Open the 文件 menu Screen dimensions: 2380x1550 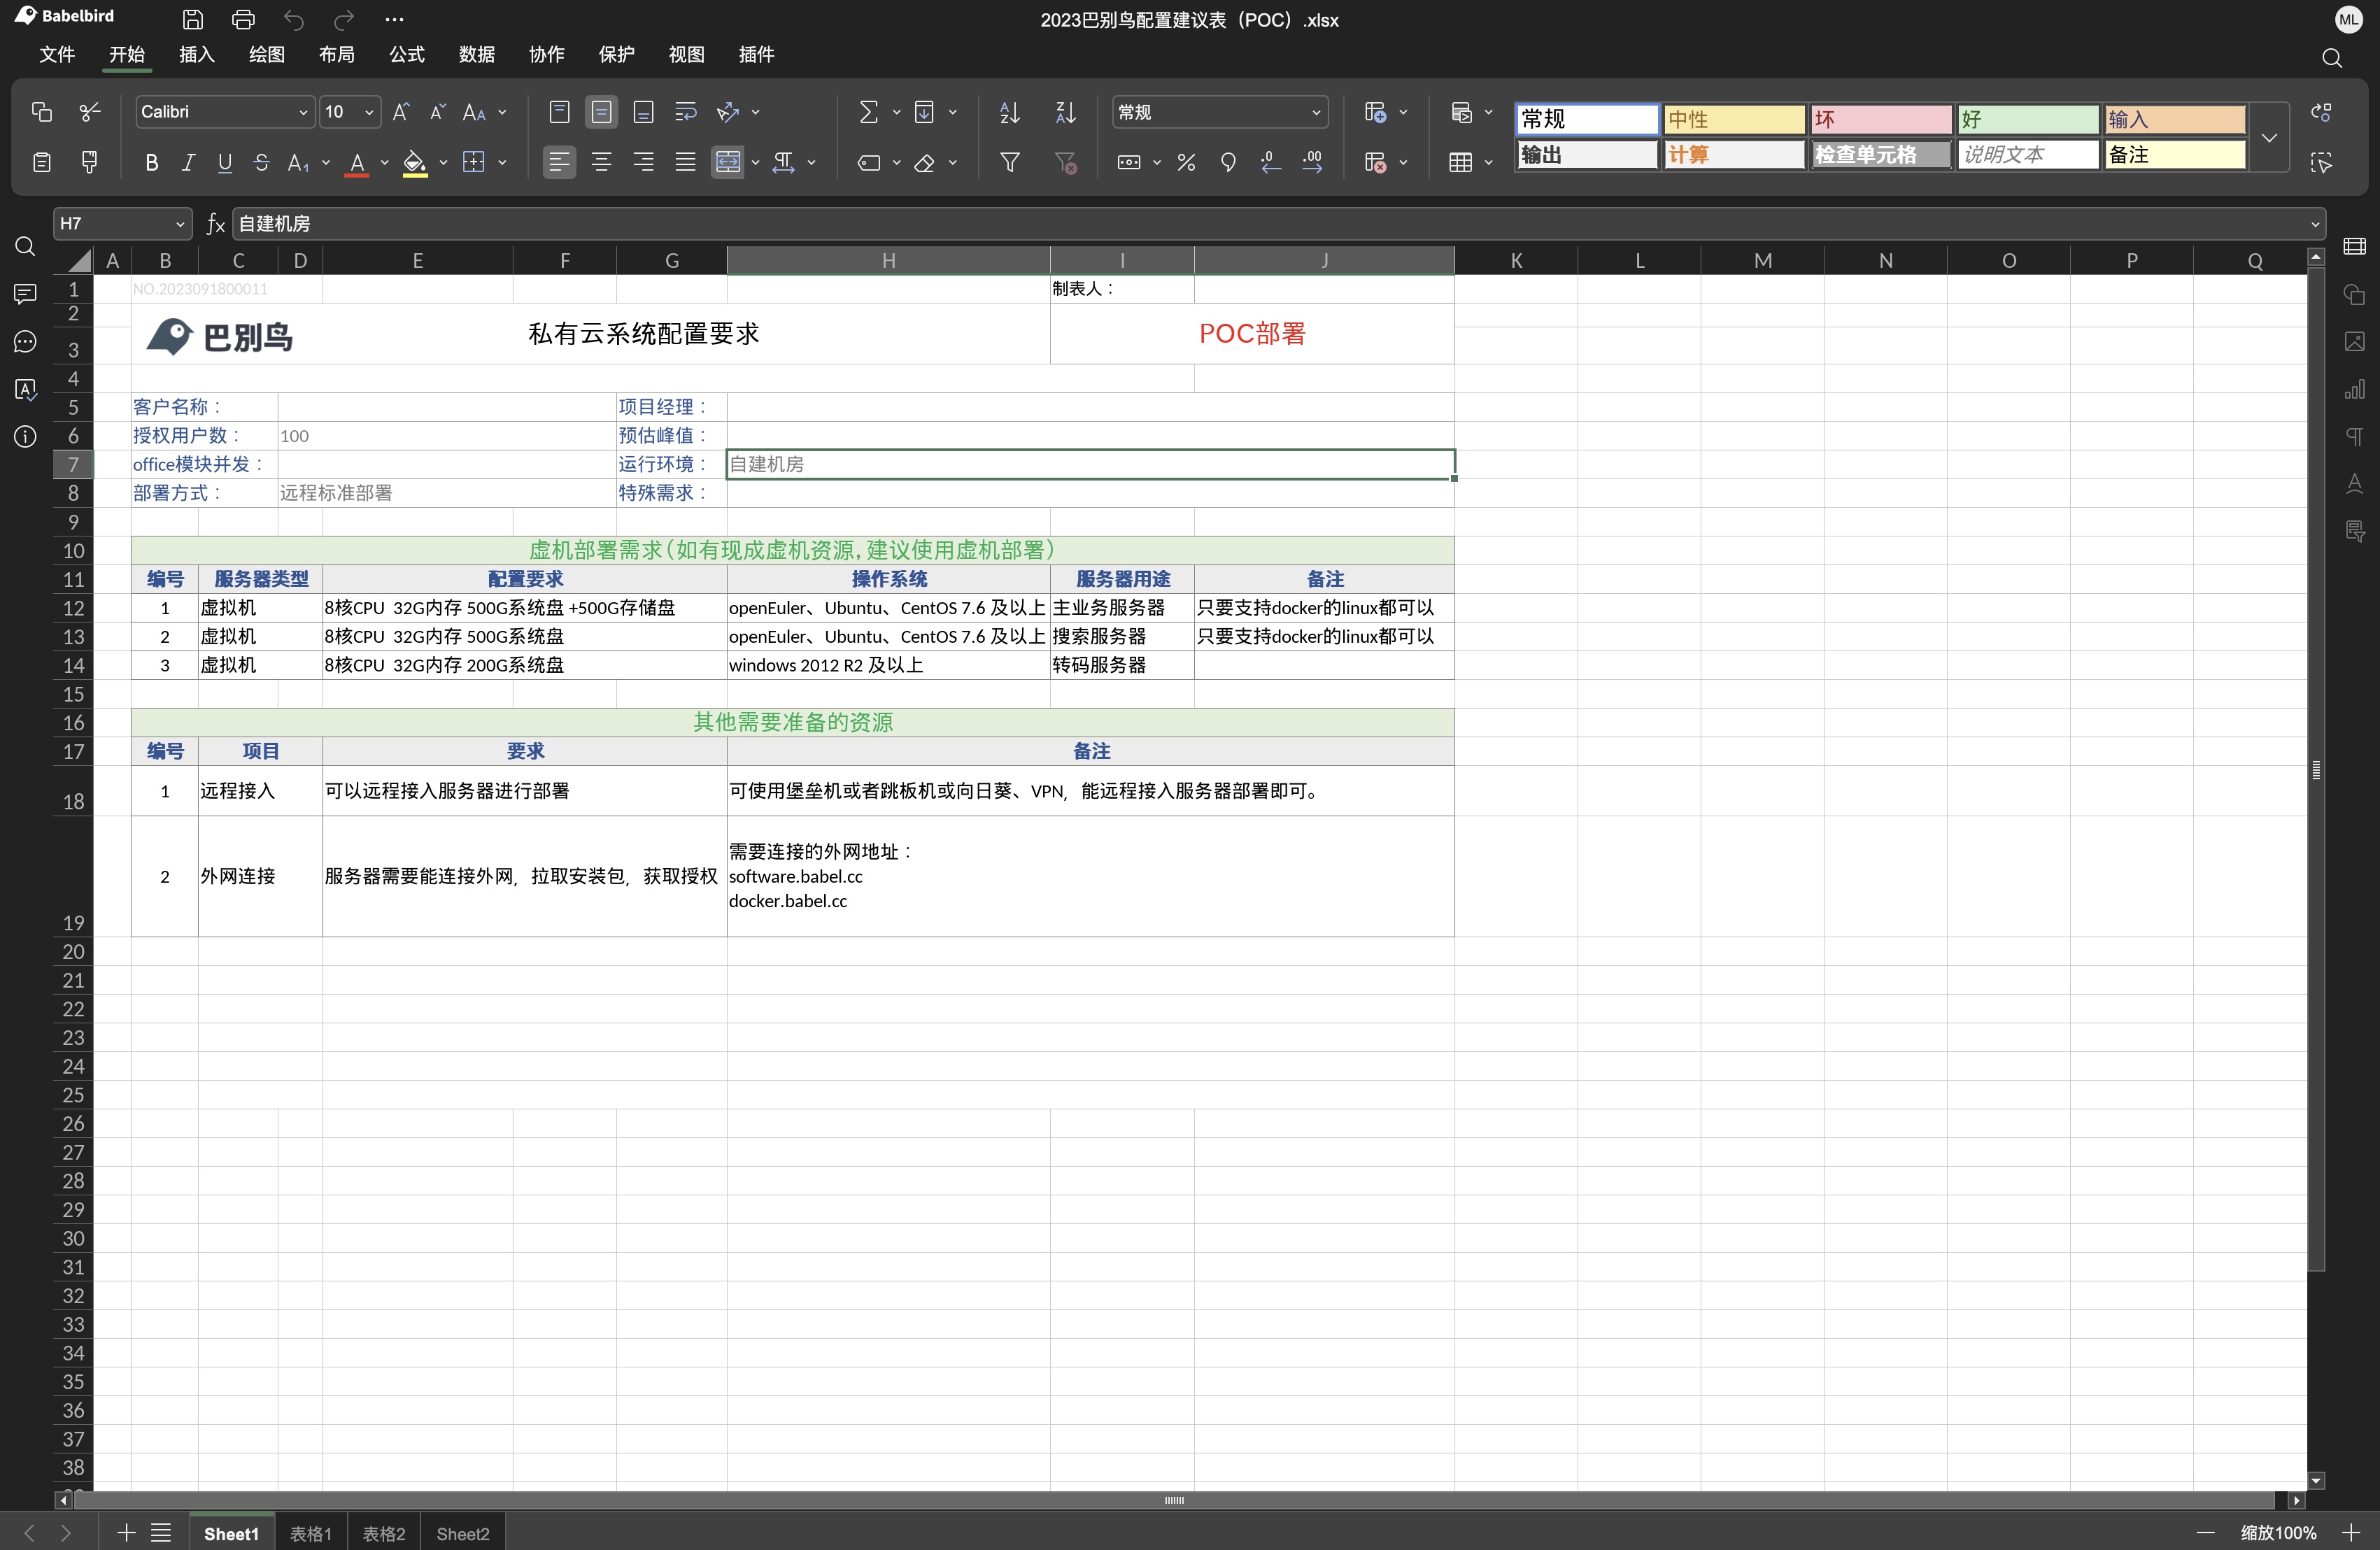point(57,55)
